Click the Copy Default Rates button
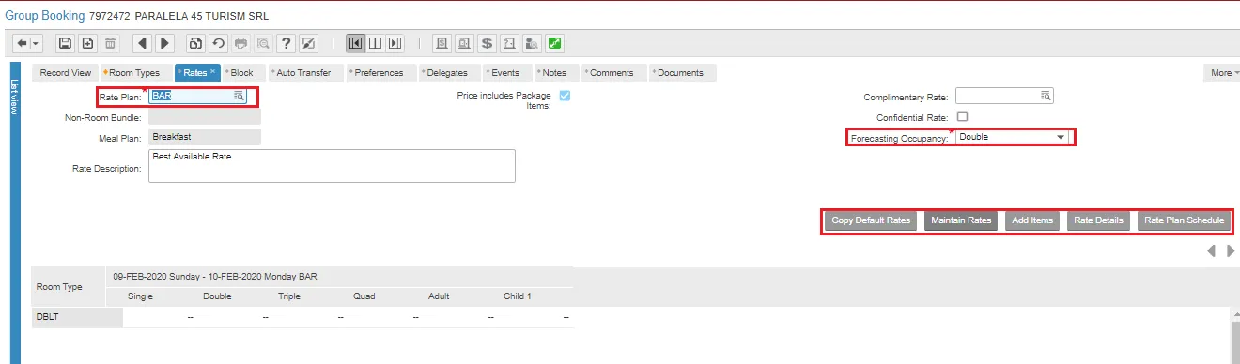The width and height of the screenshot is (1240, 364). tap(871, 220)
